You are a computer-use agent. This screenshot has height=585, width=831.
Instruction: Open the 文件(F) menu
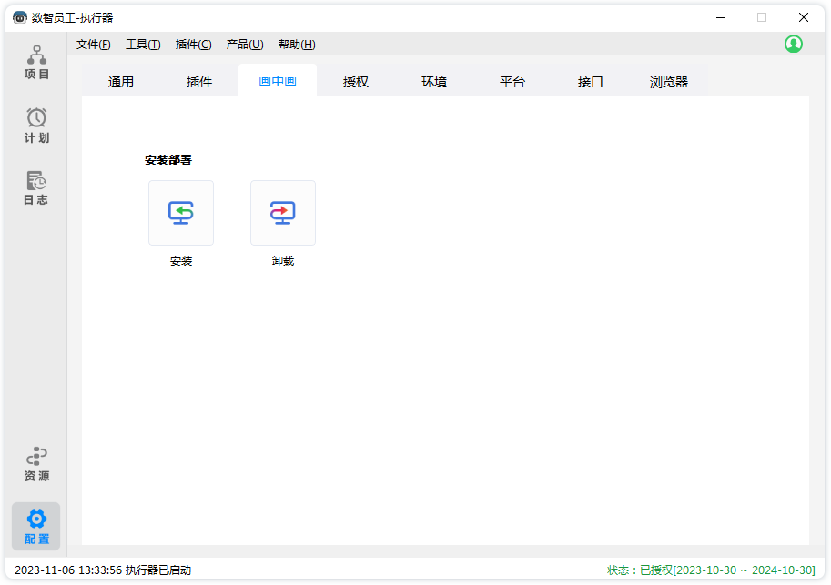pyautogui.click(x=93, y=45)
